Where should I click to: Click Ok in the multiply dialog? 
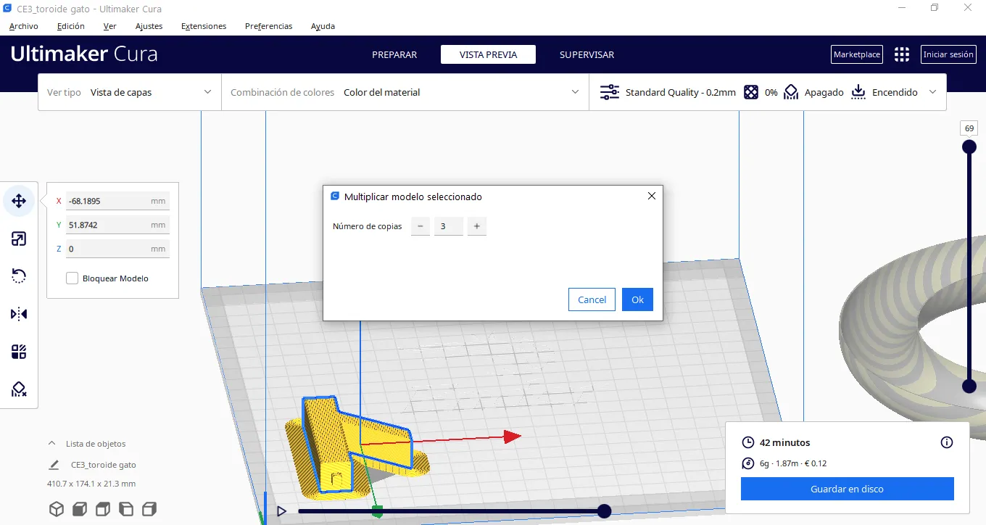(x=637, y=299)
